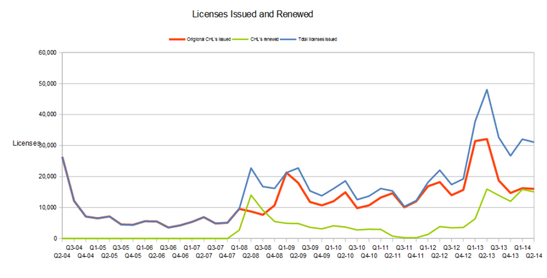Click the first data point at Q2-04

[62, 157]
